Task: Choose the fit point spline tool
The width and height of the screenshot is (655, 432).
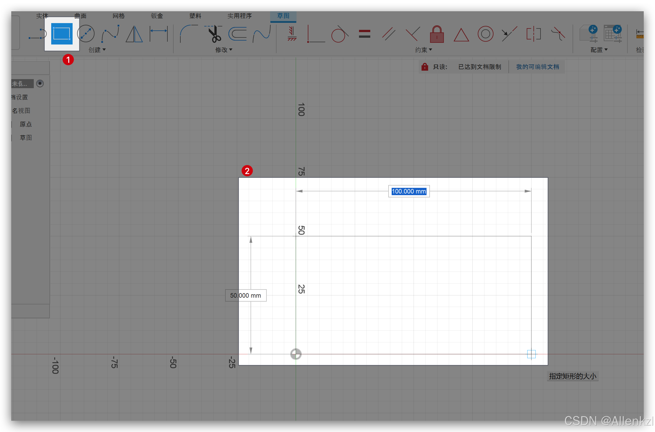Action: point(110,34)
